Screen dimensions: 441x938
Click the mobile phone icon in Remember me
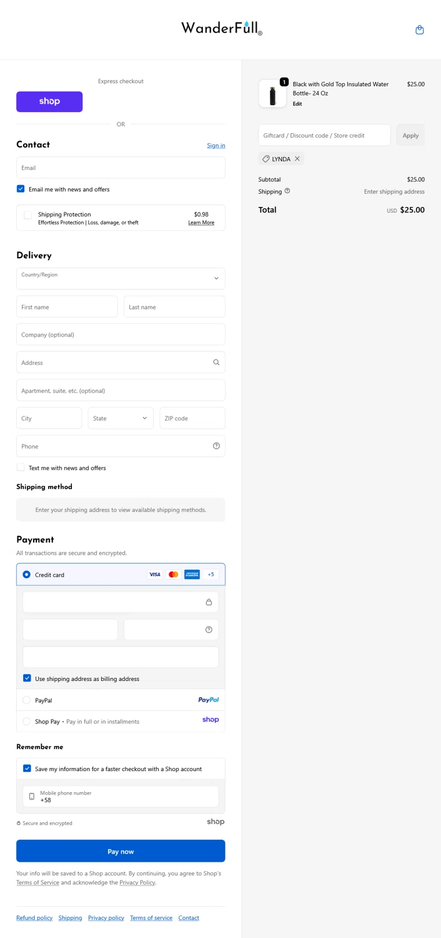[32, 797]
